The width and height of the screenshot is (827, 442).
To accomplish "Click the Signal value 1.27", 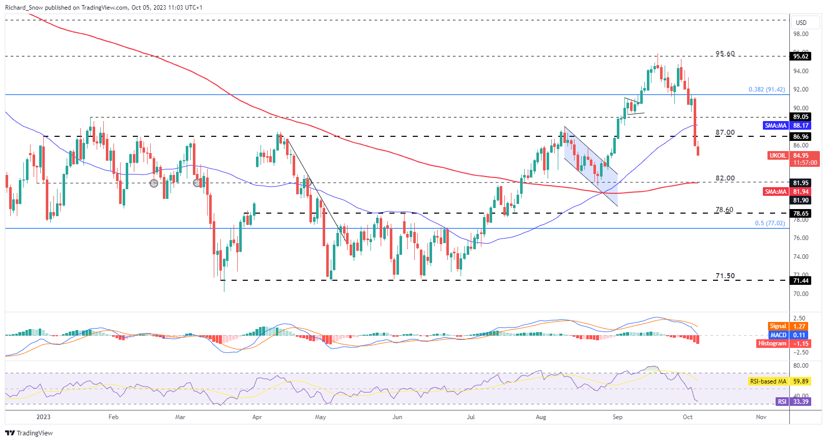I will [x=800, y=327].
